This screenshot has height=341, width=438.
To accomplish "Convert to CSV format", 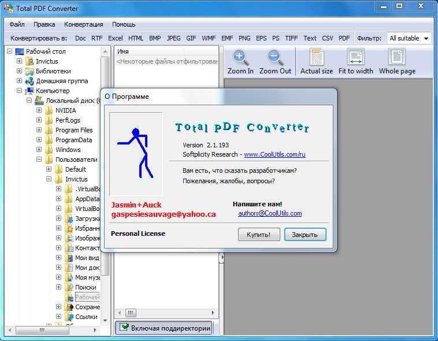I will pyautogui.click(x=328, y=38).
